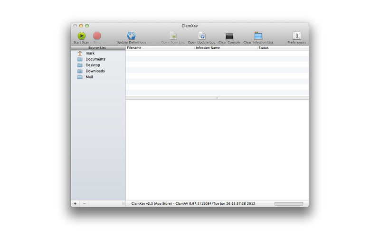
Task: Sort by the Infection Name column header
Action: tap(226, 48)
